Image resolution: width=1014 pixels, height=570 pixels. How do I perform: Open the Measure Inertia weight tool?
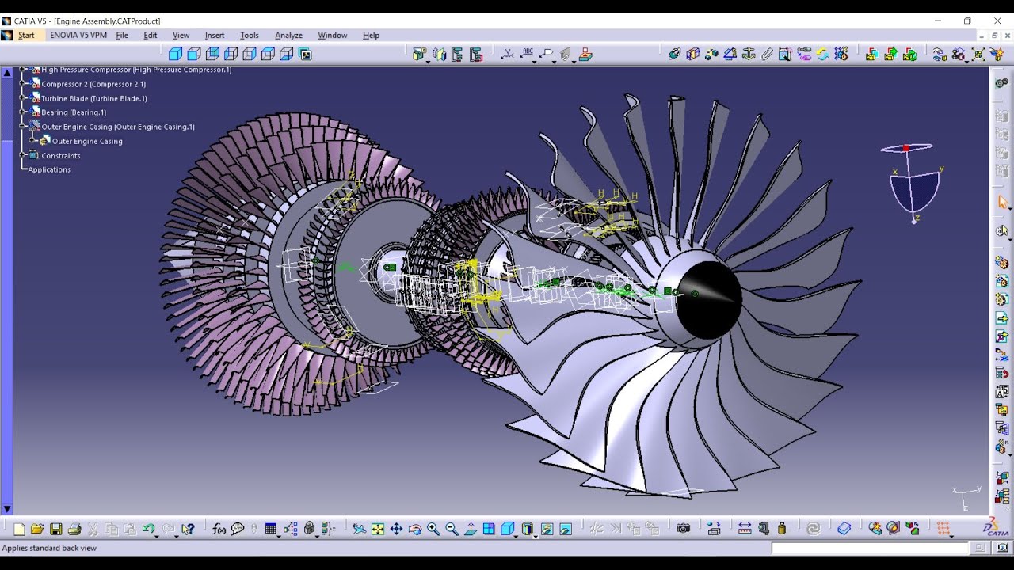click(782, 529)
